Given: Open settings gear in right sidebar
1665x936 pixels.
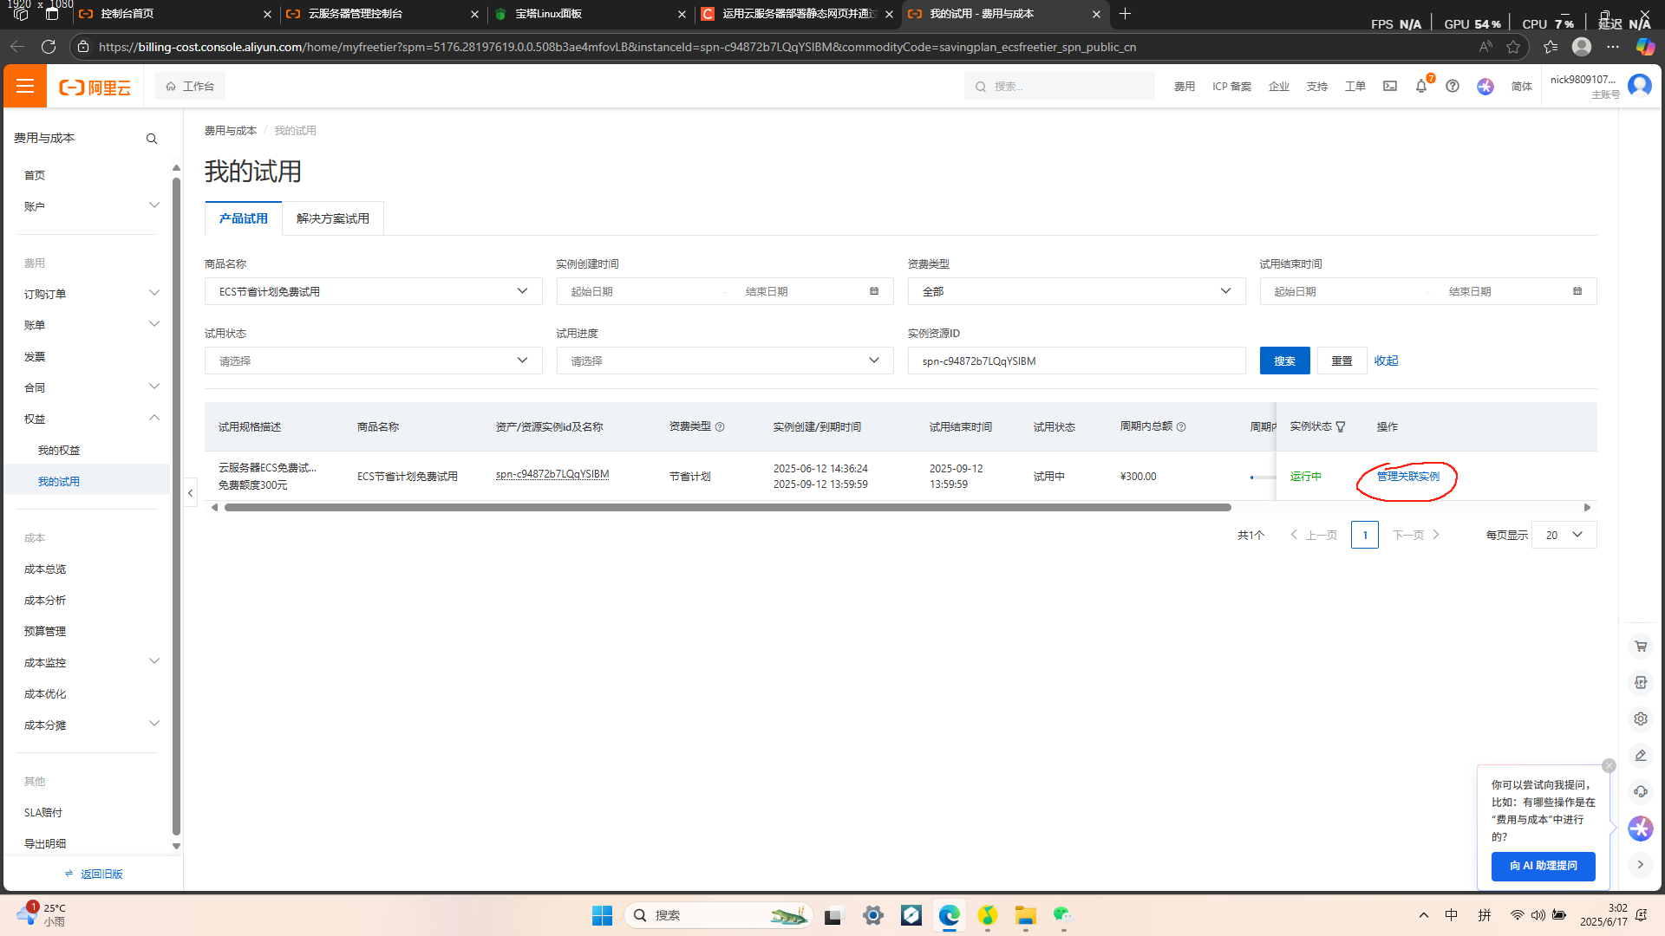Looking at the screenshot, I should pyautogui.click(x=1641, y=718).
